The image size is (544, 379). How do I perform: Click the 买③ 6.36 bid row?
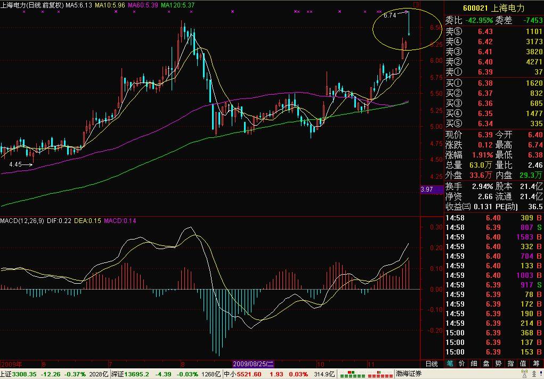pyautogui.click(x=494, y=103)
